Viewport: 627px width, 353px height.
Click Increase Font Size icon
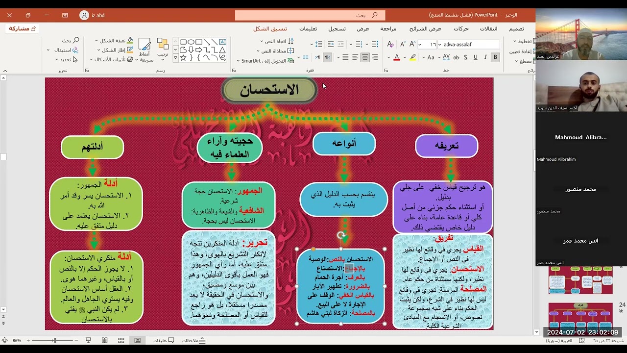[x=412, y=44]
